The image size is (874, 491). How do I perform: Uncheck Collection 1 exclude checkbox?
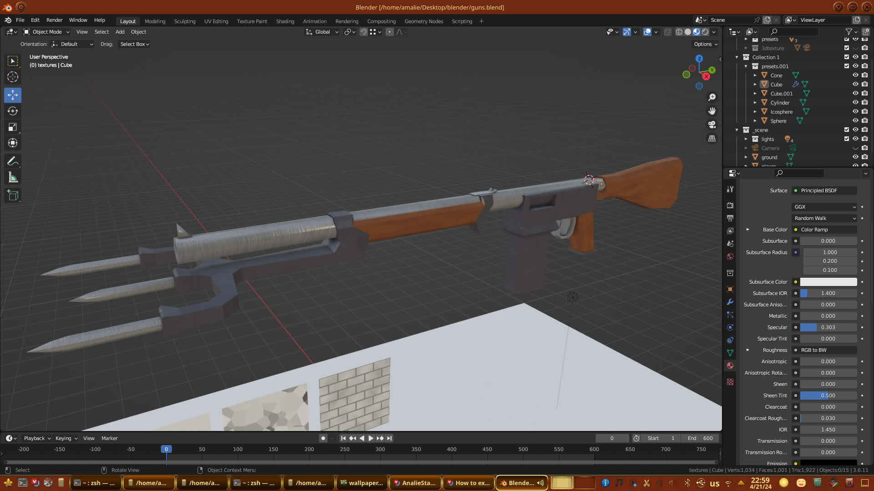(x=847, y=57)
